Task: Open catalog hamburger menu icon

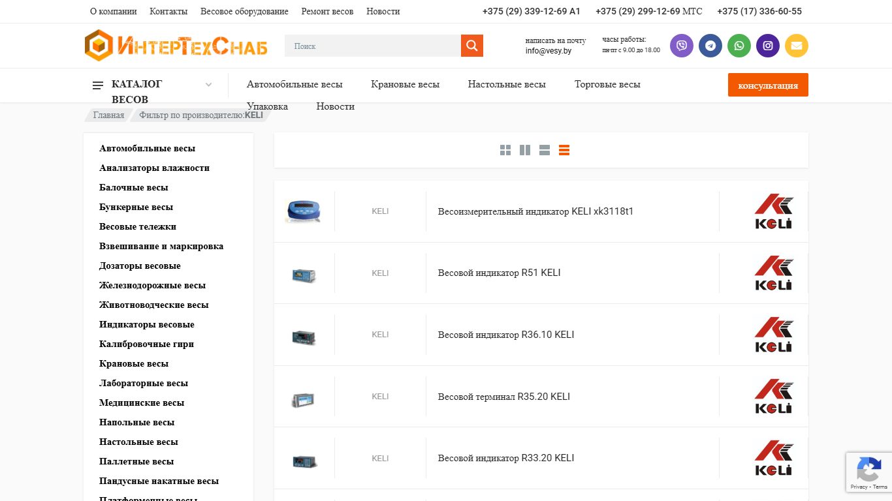Action: [98, 85]
